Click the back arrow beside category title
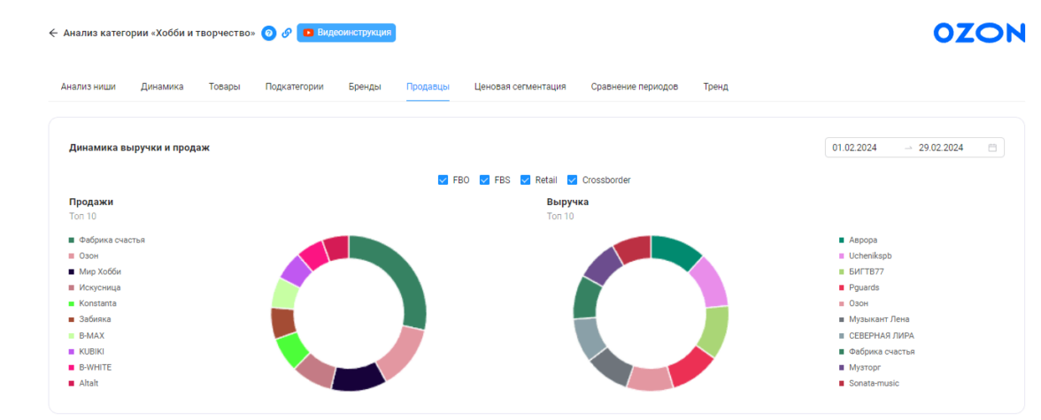The image size is (1041, 420). coord(53,34)
